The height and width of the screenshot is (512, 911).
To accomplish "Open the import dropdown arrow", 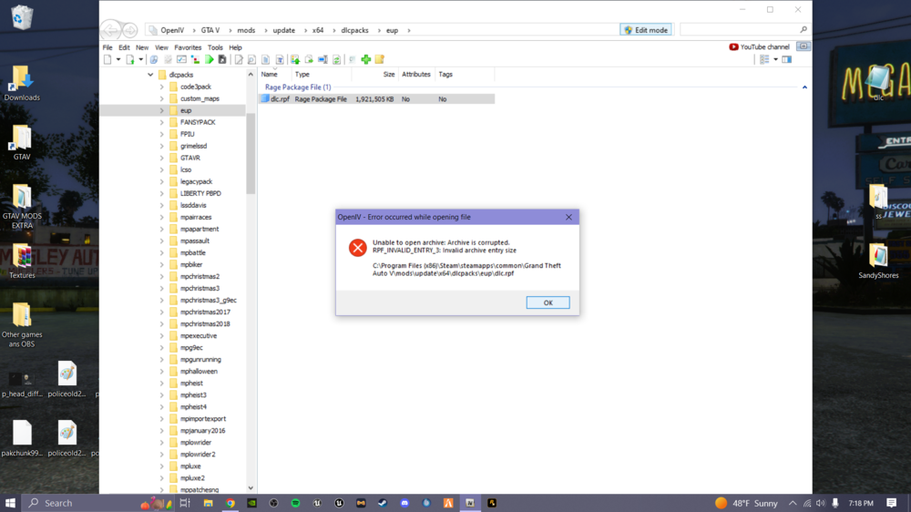I will coord(140,59).
